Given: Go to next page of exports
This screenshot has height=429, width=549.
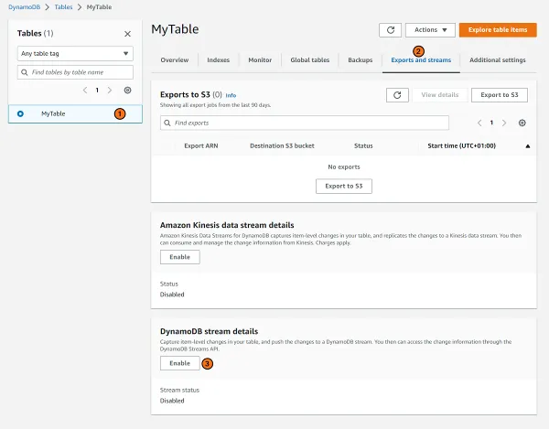Looking at the screenshot, I should pyautogui.click(x=504, y=123).
